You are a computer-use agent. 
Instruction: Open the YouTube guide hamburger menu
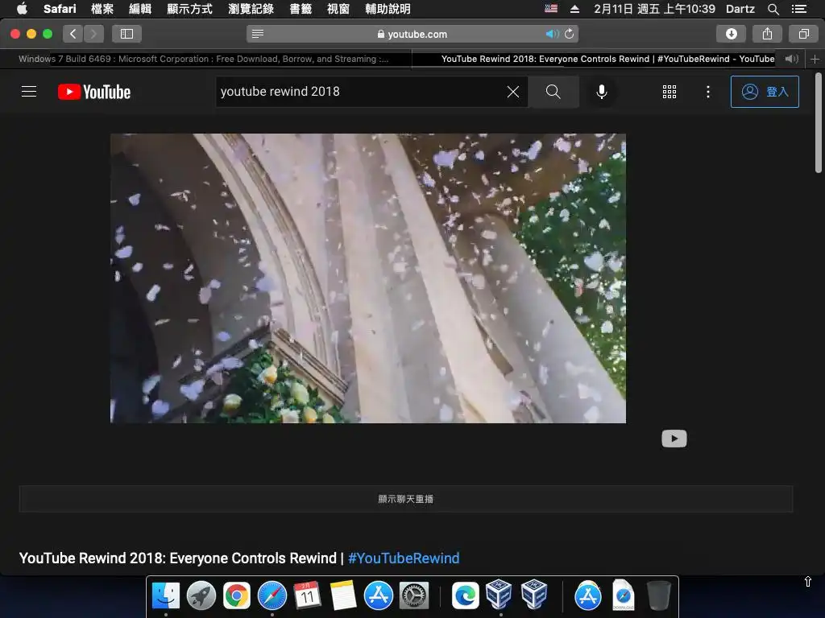[29, 92]
